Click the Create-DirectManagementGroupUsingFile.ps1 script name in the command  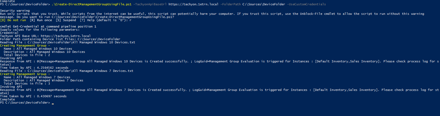pos(92,4)
